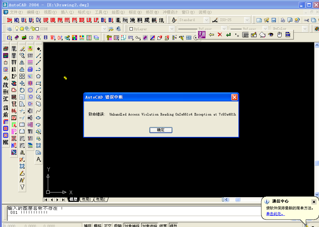Viewport: 319px width, 227px height.
Task: Select the Revision Cloud tool
Action: (x=38, y=104)
